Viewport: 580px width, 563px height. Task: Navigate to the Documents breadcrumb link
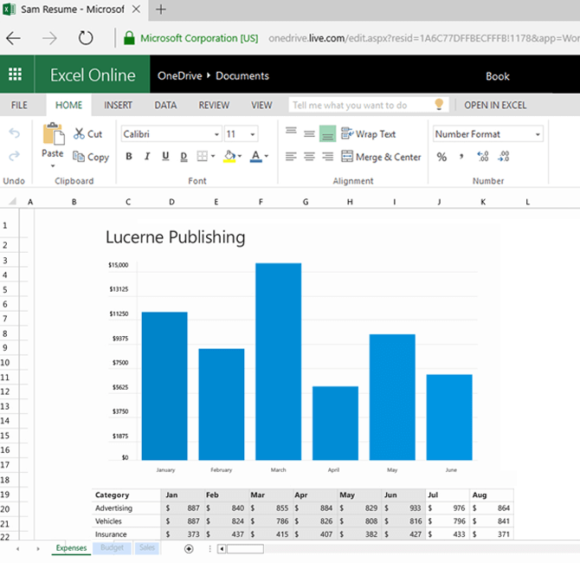pos(242,75)
